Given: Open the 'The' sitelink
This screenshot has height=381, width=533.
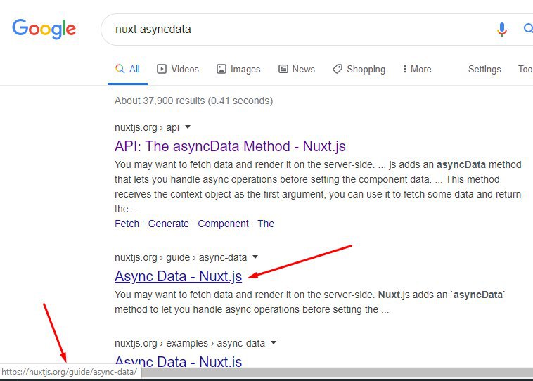Looking at the screenshot, I should [266, 224].
